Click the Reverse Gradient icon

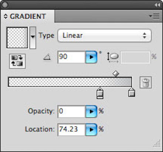click(17, 61)
